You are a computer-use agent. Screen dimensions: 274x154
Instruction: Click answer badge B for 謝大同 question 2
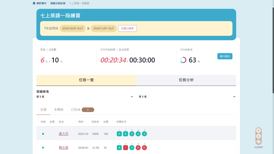126,134
